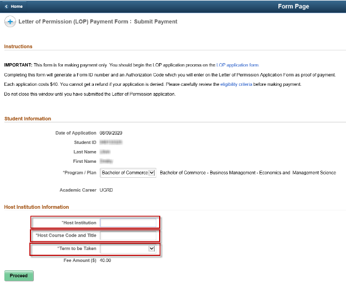Click the Host Institution Information heading
Screen dimensions: 346x283
coord(37,207)
